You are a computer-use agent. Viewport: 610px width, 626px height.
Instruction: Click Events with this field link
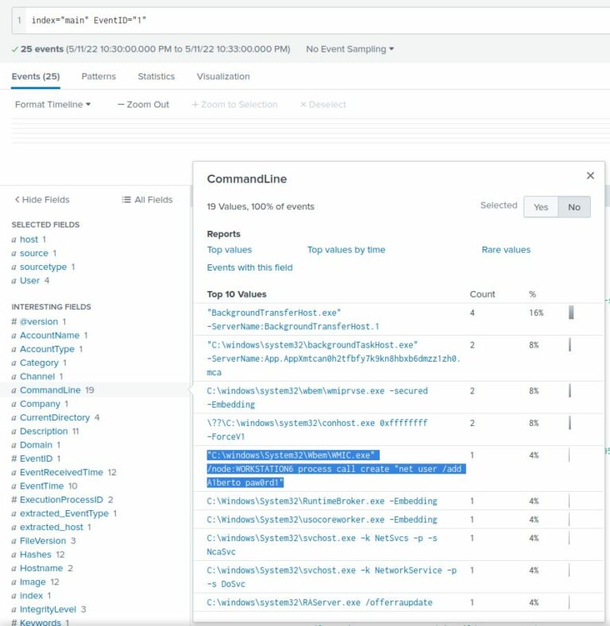[x=249, y=267]
